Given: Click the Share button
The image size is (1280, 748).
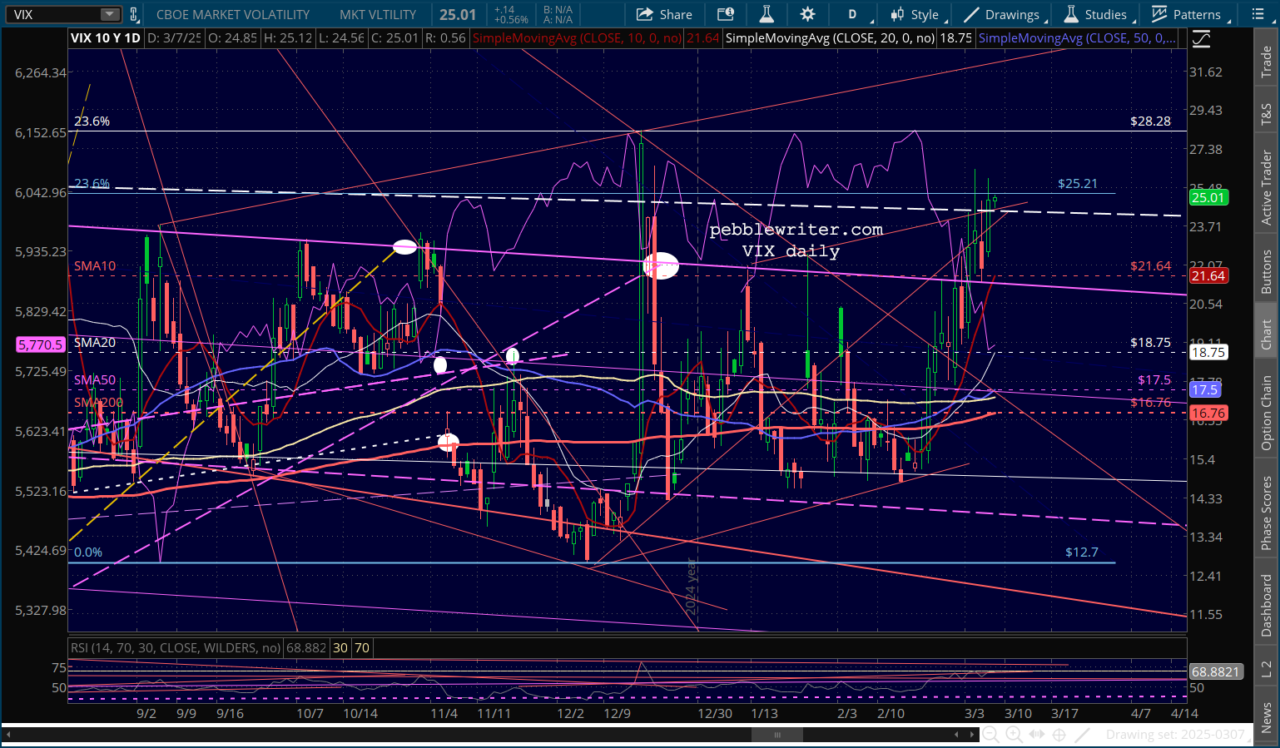Looking at the screenshot, I should (664, 14).
